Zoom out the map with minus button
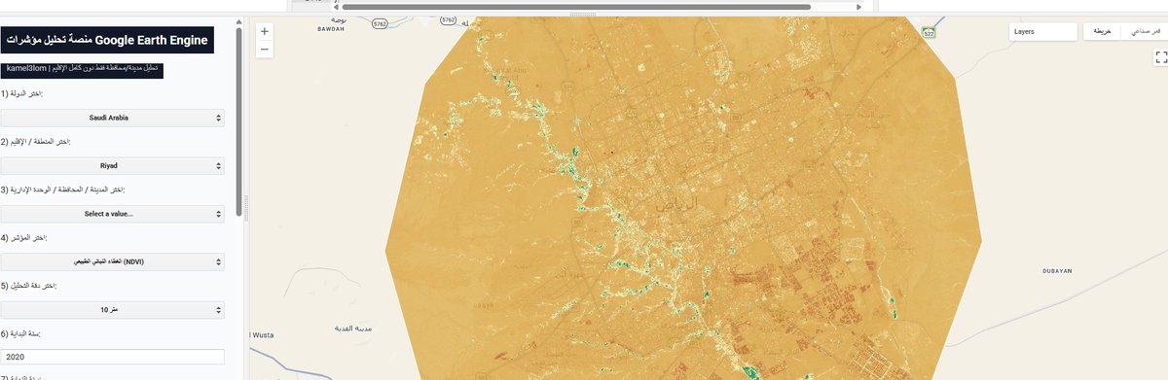 [x=265, y=50]
